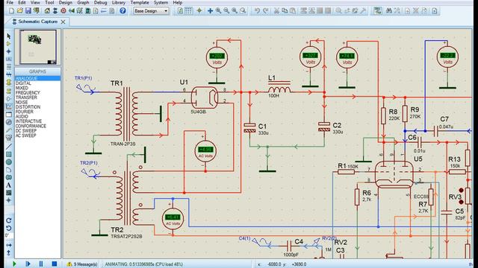
Task: Select the 2D Text 'A' tool
Action: tap(8, 185)
